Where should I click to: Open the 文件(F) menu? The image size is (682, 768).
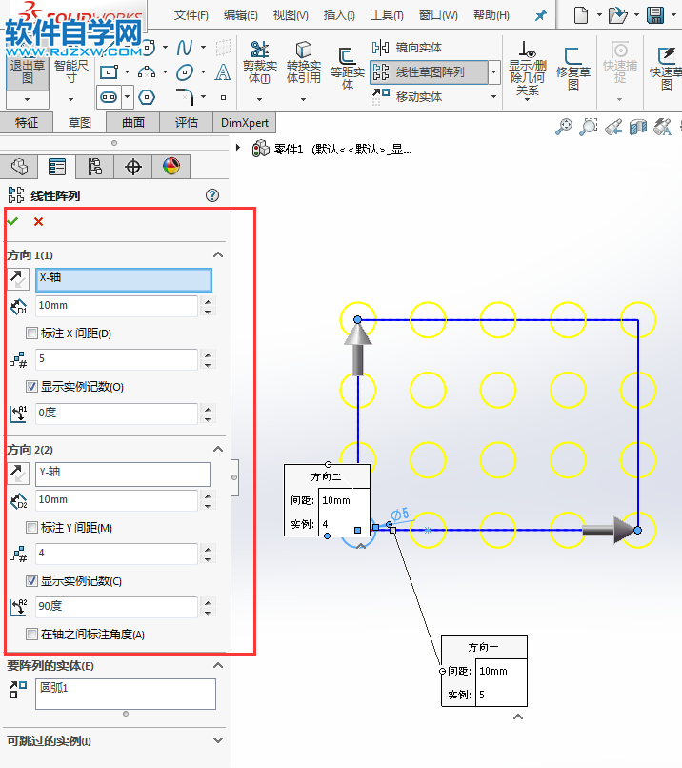[x=191, y=15]
